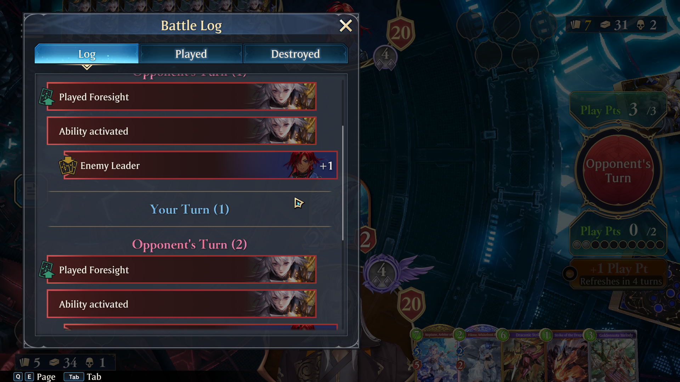Open the Destroyed tab

(x=295, y=54)
